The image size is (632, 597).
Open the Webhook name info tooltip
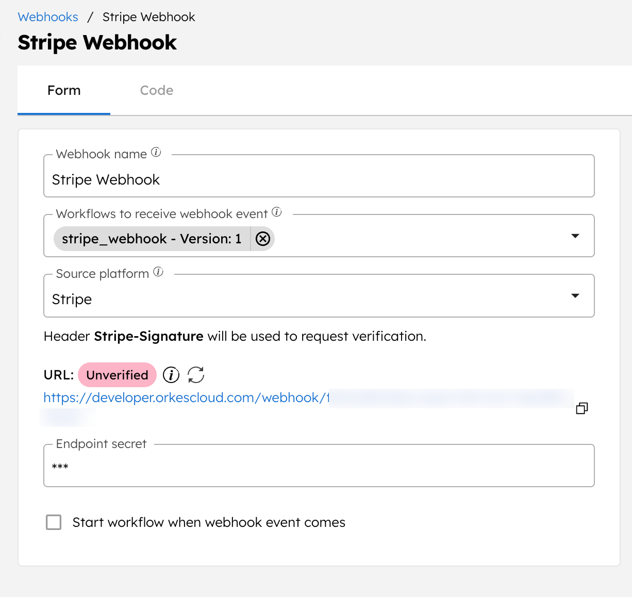[156, 152]
